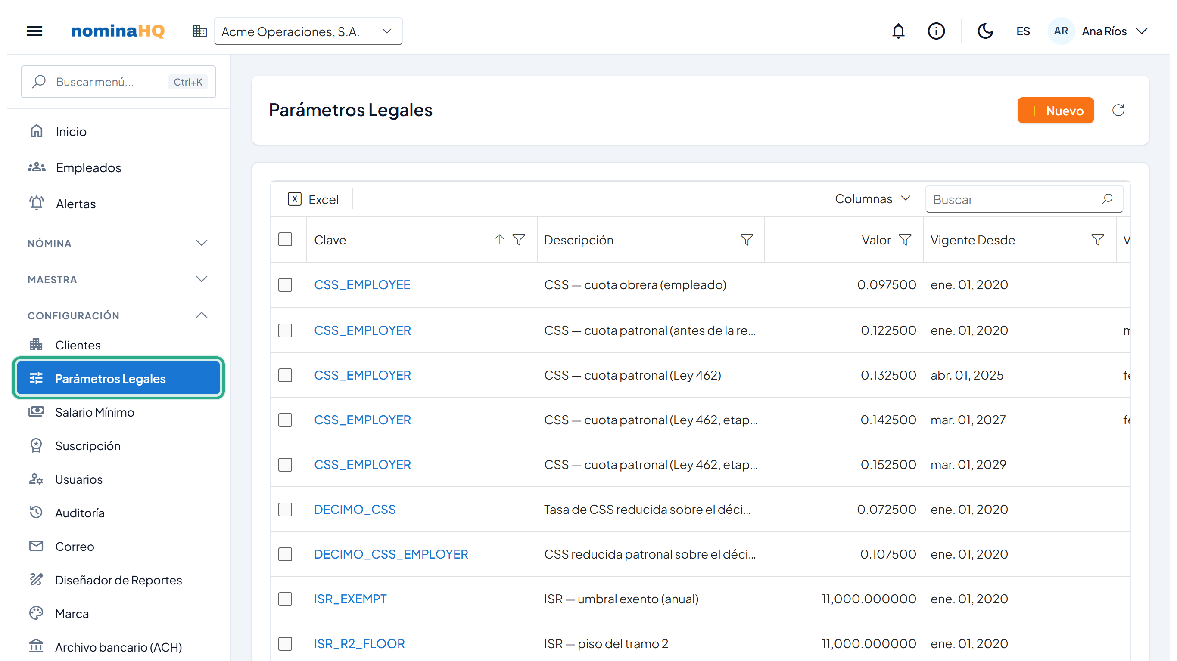The width and height of the screenshot is (1177, 661).
Task: Click the search magnifier in Buscar field
Action: tap(1107, 198)
